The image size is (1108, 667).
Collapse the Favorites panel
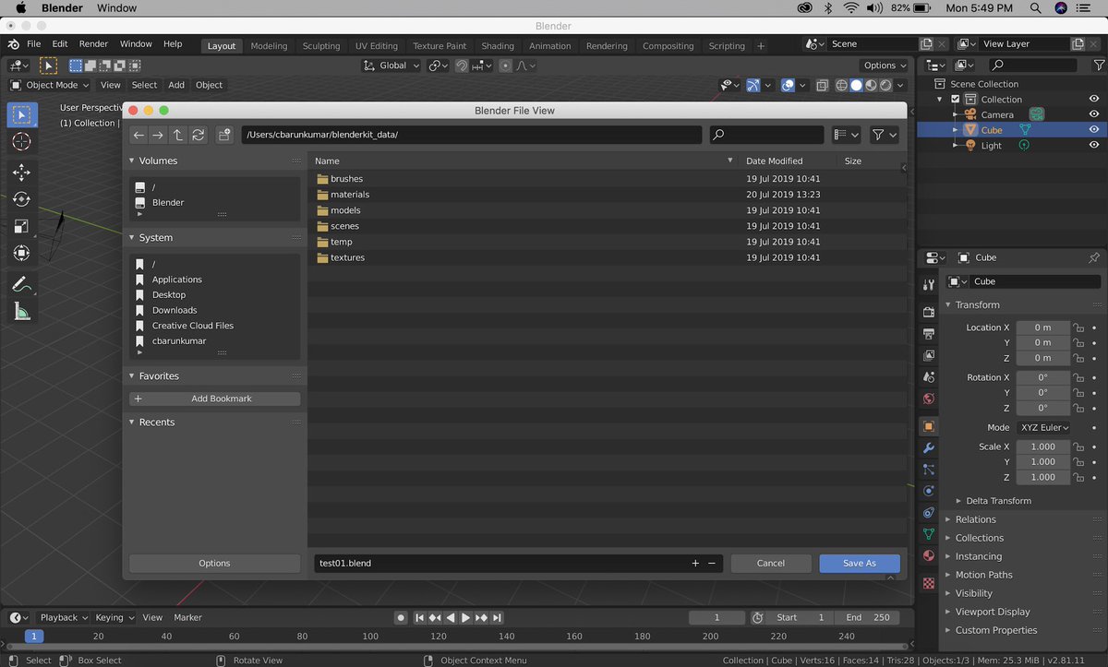point(132,376)
